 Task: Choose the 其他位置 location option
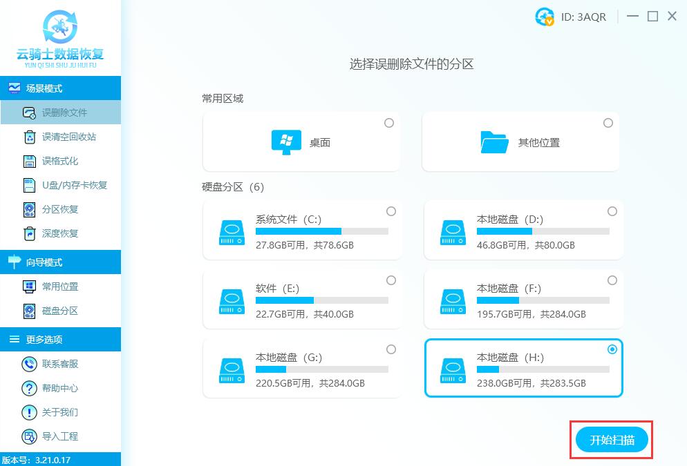(x=520, y=141)
